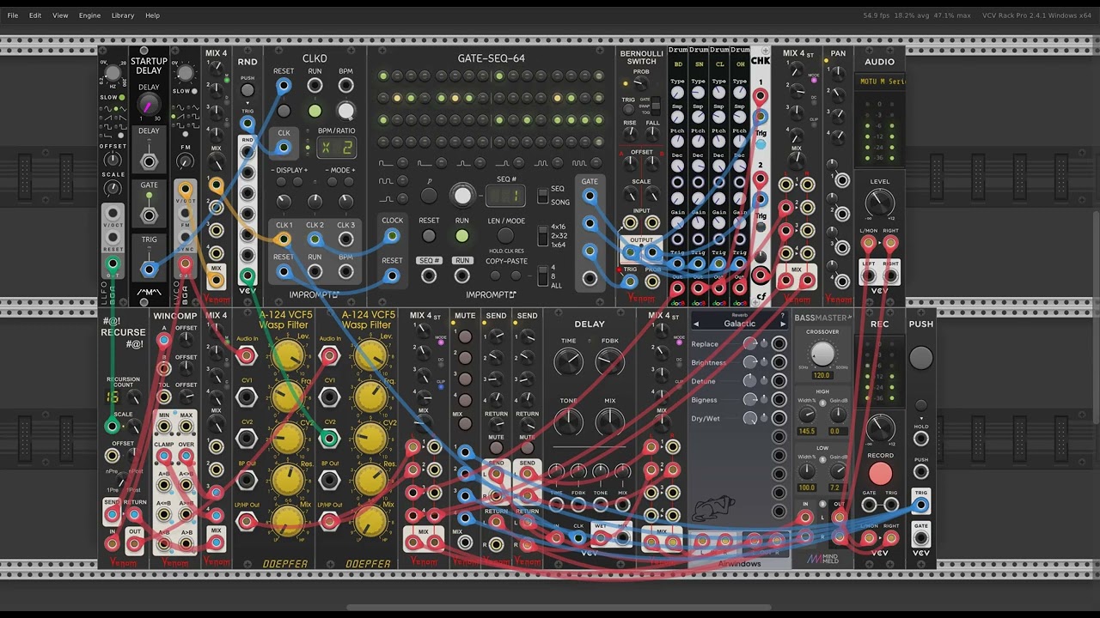Adjust the AUDIO module LEVEL knob

(x=879, y=203)
